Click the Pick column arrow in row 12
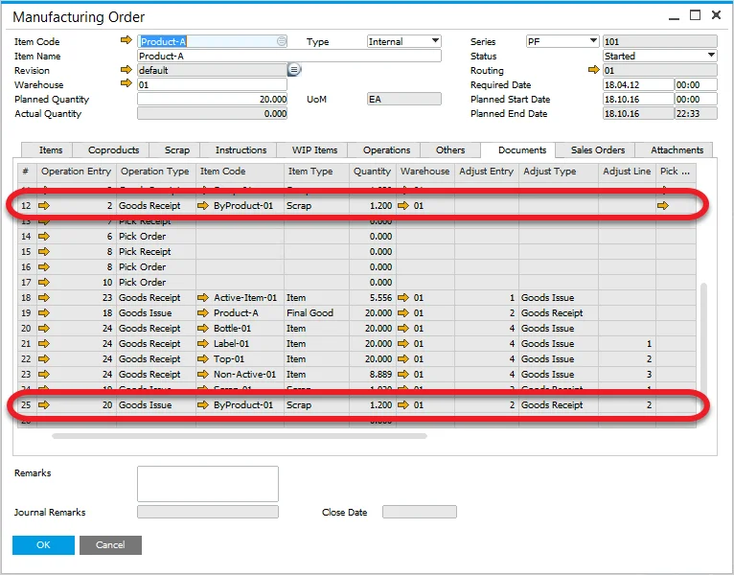Viewport: 734px width, 575px height. (664, 206)
